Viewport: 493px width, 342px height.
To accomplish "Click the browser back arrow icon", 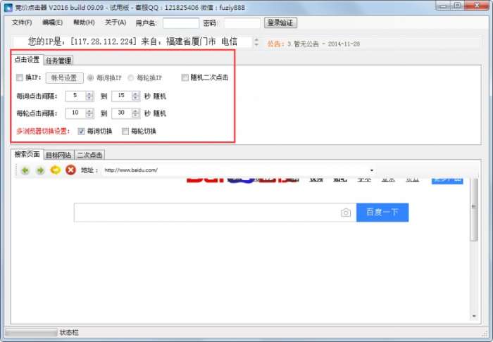I will (25, 170).
